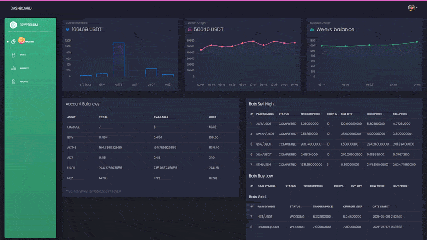Click the chart icon beside Weeks balance
The image size is (427, 240).
click(x=312, y=30)
